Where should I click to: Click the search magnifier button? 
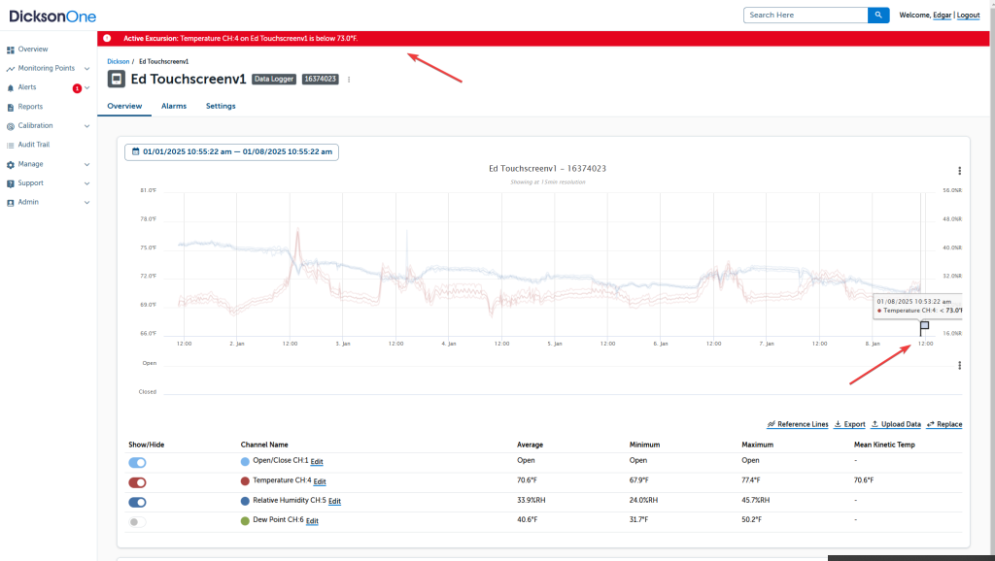pyautogui.click(x=877, y=16)
